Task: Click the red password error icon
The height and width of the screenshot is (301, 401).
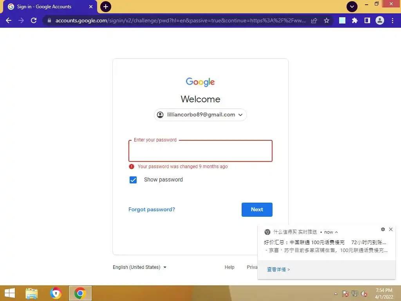Action: 132,167
